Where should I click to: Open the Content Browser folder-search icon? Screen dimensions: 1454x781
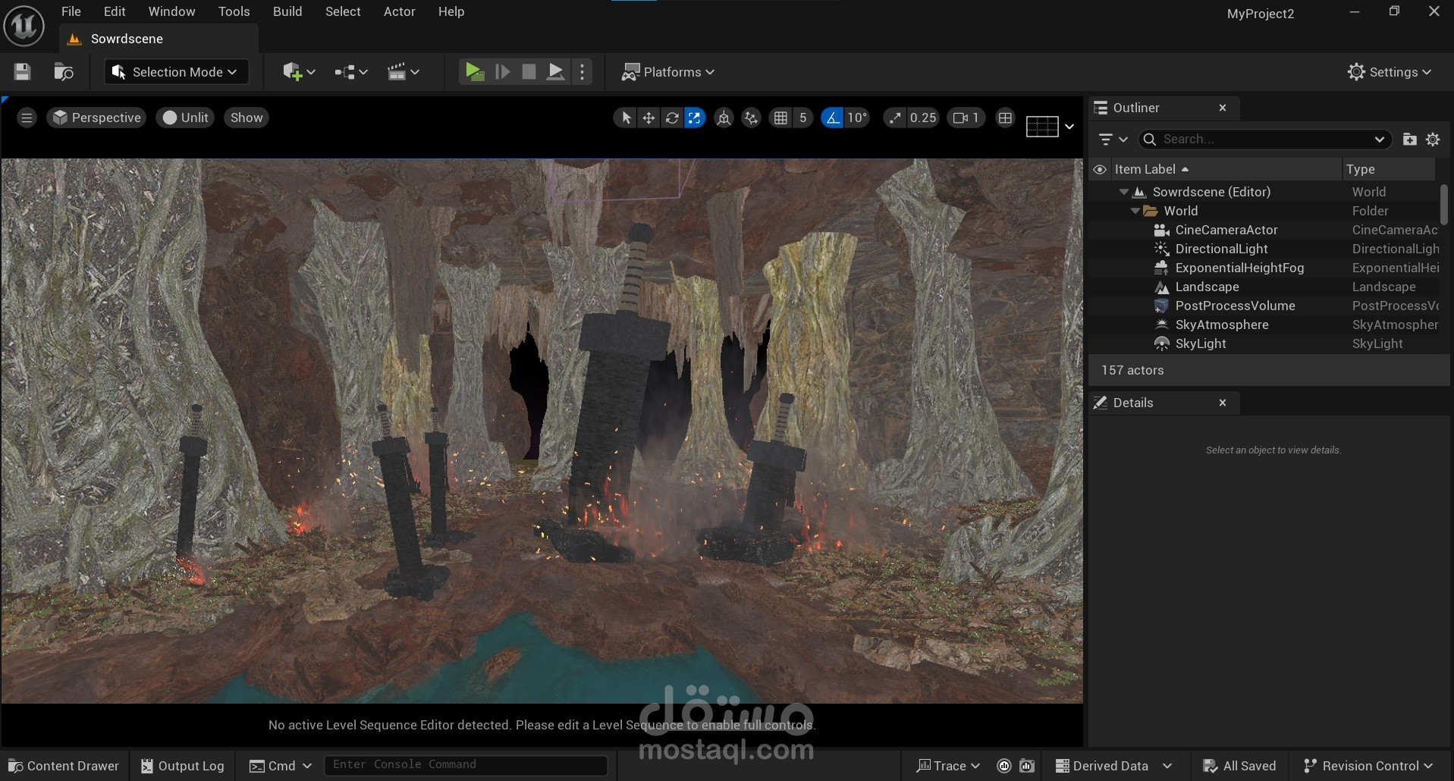point(64,72)
